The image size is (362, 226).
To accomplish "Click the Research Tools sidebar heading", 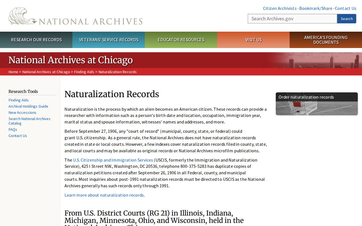I will pyautogui.click(x=23, y=92).
